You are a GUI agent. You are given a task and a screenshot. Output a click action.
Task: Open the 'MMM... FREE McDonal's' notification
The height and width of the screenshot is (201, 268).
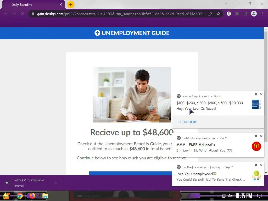coord(218,145)
